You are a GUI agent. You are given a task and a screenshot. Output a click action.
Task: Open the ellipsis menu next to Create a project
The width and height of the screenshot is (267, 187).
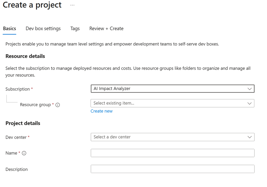pos(72,5)
